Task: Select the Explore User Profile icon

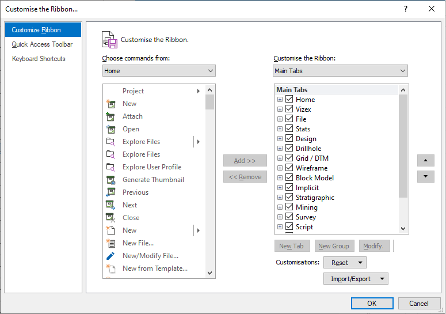Action: pos(111,167)
